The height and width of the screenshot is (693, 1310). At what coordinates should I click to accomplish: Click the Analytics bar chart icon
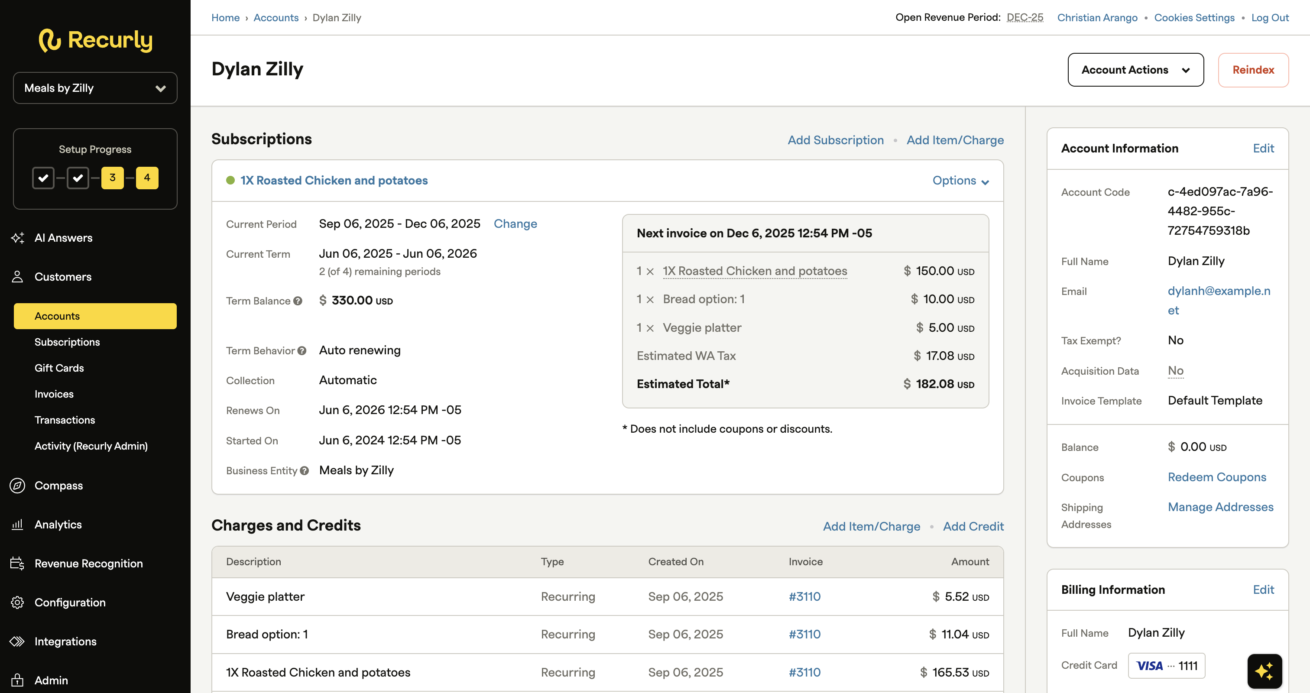[17, 524]
